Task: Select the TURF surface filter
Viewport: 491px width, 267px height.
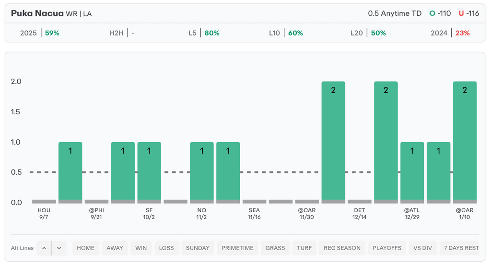Action: tap(304, 248)
